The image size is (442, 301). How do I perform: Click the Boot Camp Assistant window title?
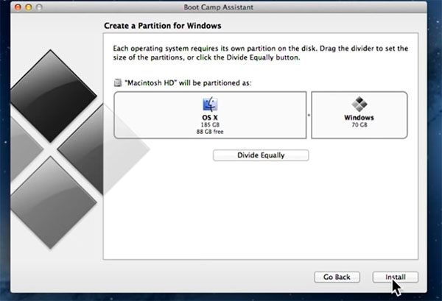219,7
